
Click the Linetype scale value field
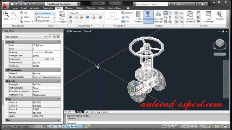coord(46,56)
